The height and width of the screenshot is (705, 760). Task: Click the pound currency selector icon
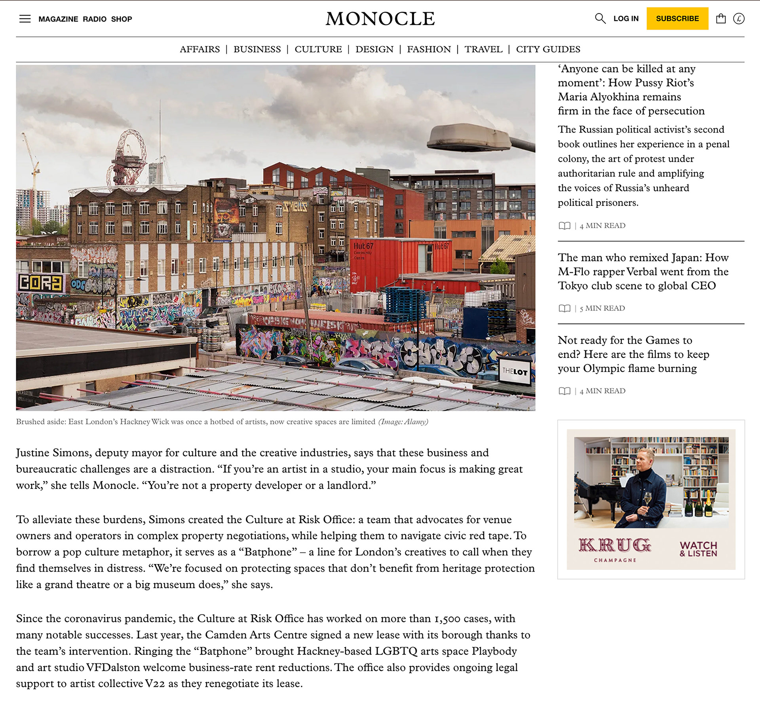tap(739, 19)
